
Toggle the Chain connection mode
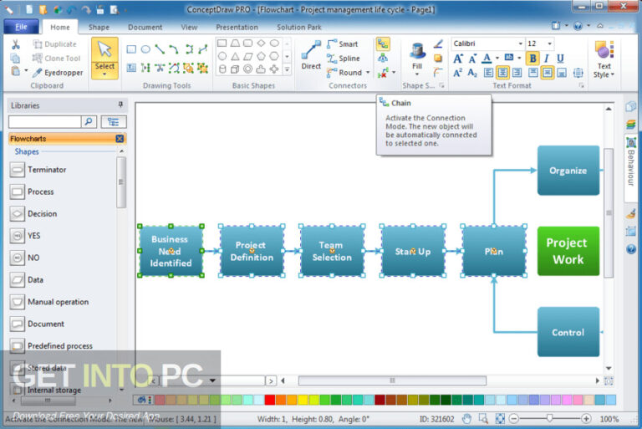click(383, 43)
